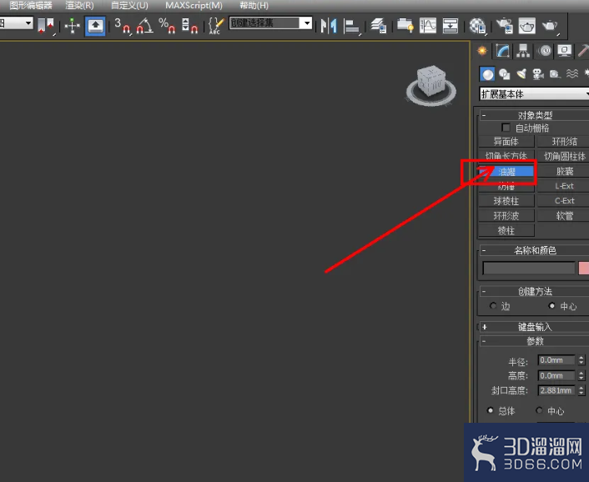
Task: Select the 边 creation method radio
Action: (493, 306)
